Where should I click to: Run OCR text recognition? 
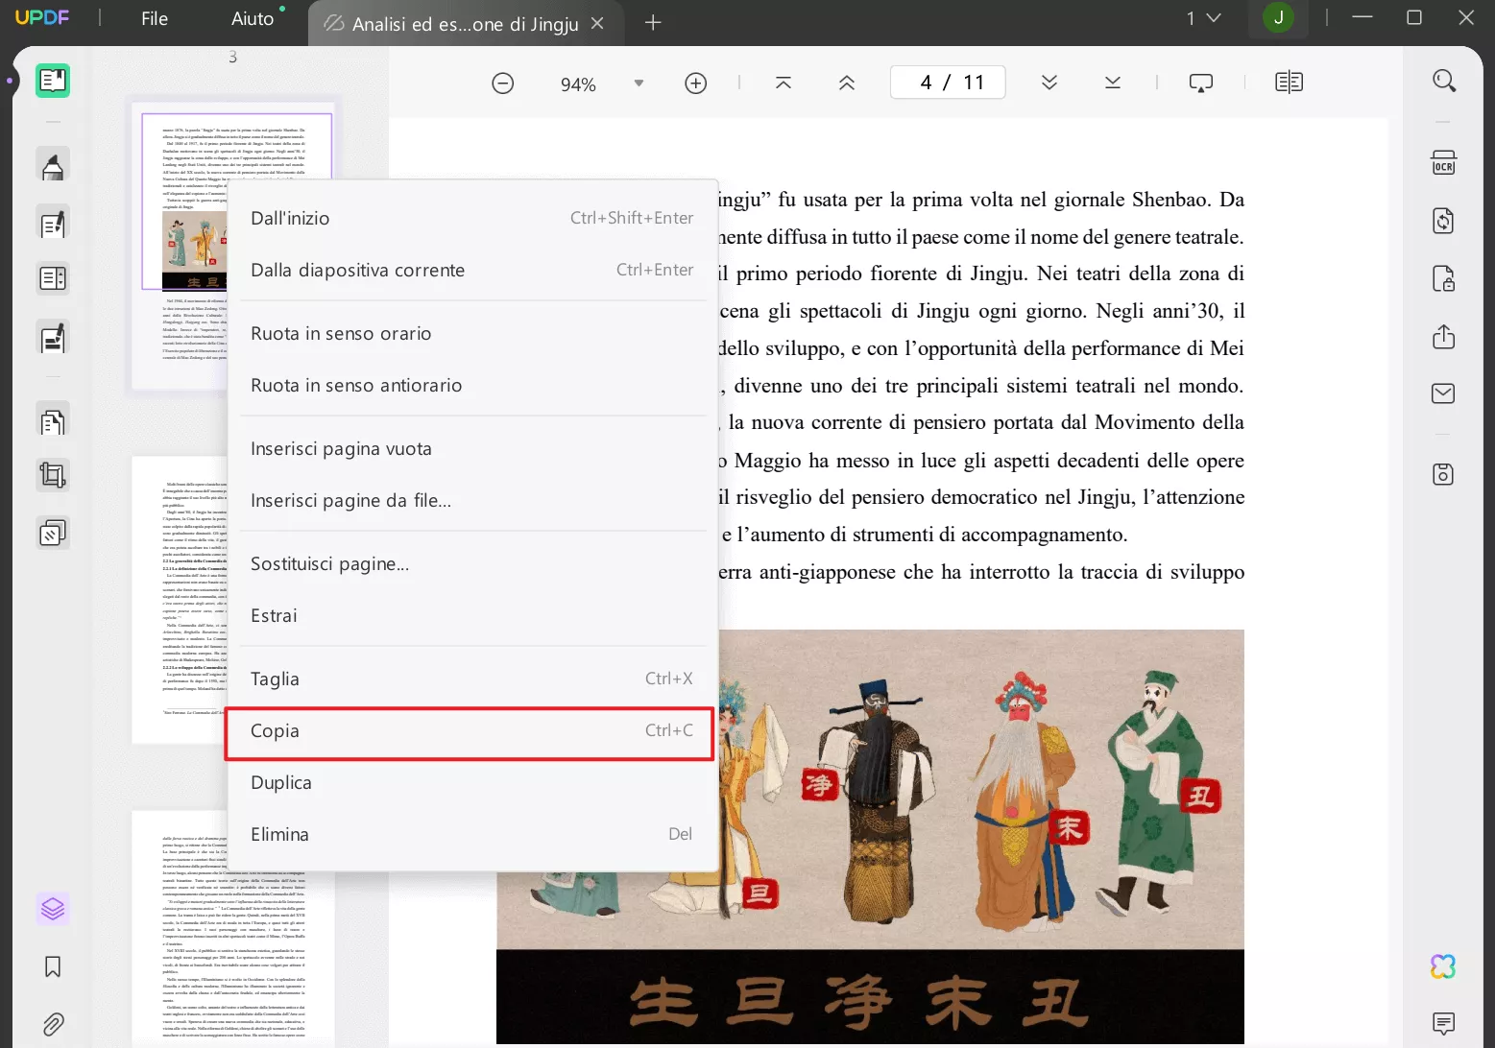point(1444,163)
